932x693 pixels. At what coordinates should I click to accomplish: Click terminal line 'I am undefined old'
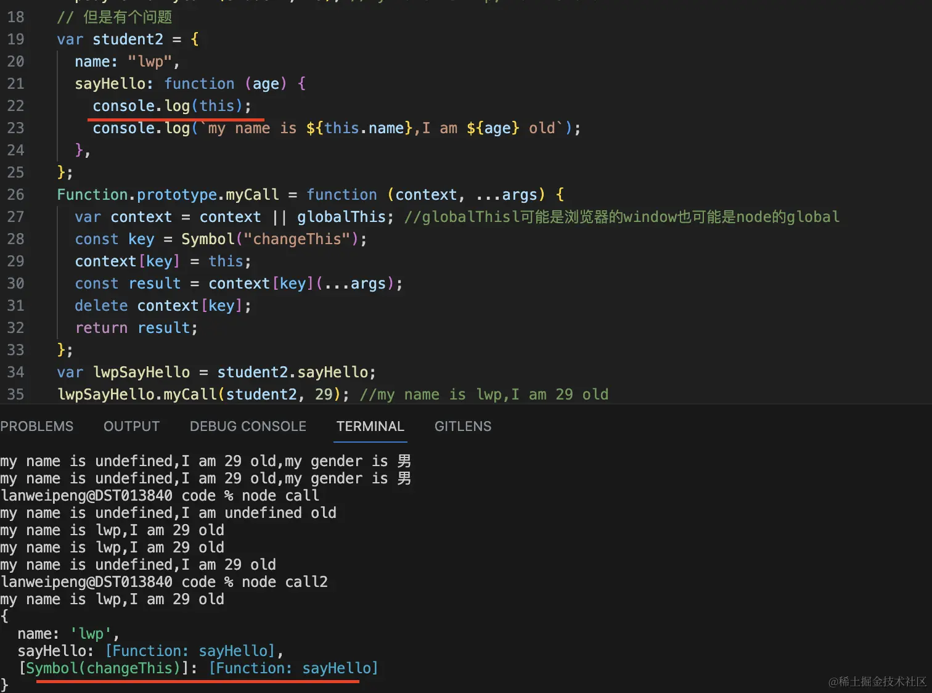click(x=259, y=513)
